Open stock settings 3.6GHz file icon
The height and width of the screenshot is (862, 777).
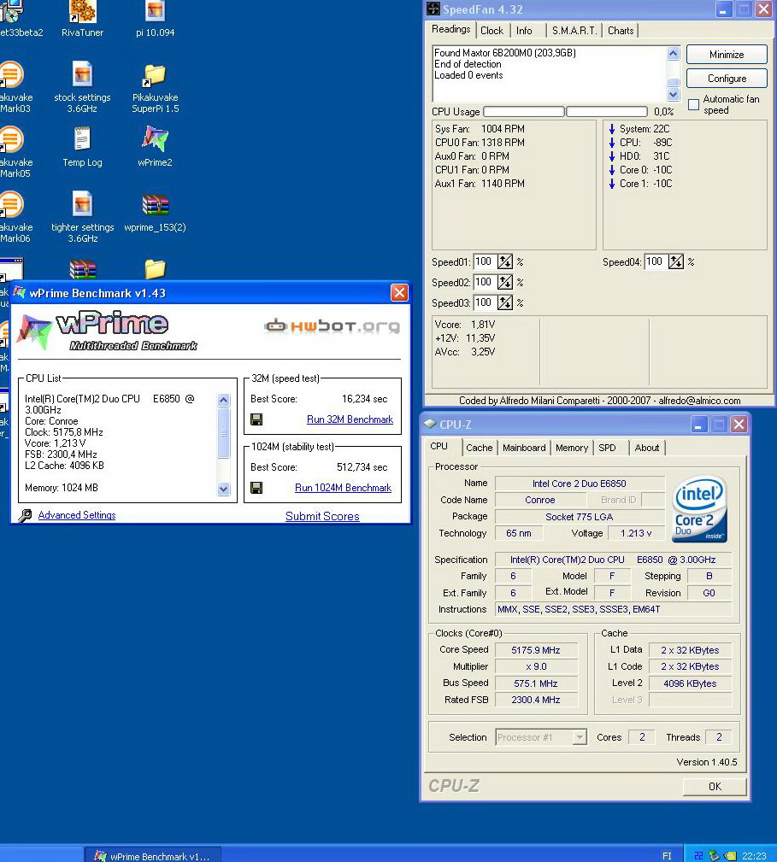coord(82,86)
